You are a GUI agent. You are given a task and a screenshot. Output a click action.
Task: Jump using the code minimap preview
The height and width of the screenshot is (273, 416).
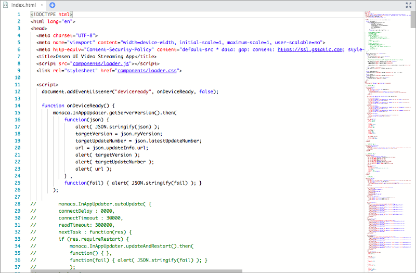point(387,141)
